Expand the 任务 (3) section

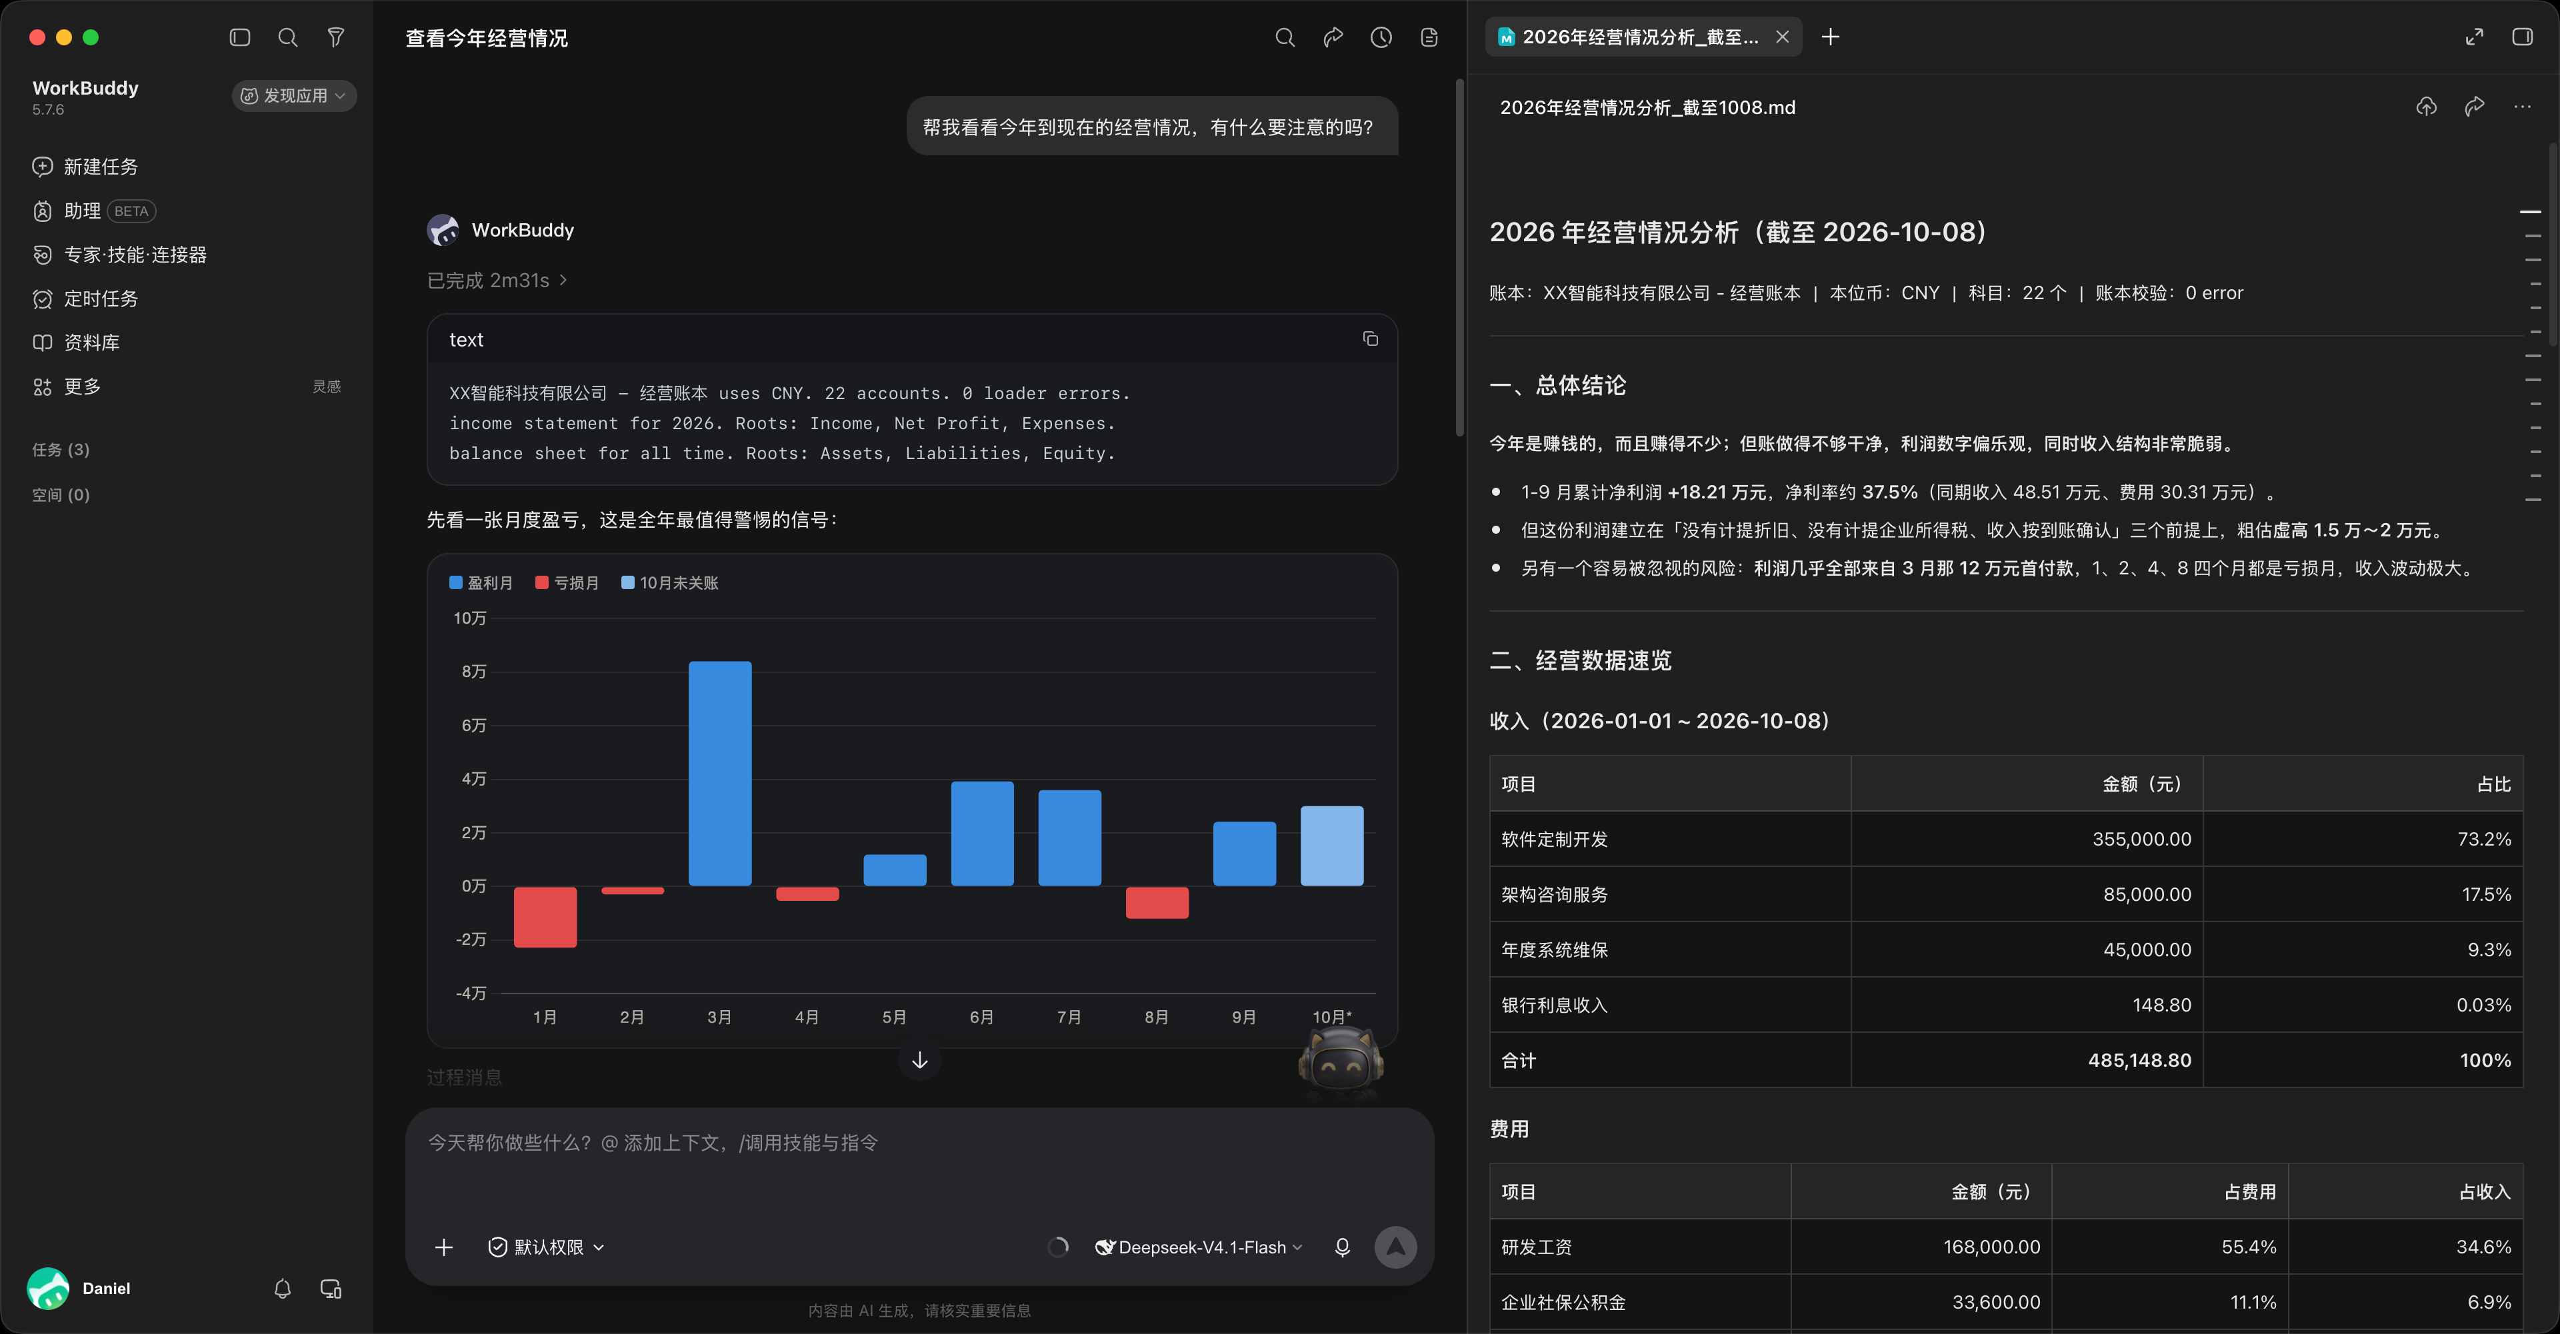(61, 450)
